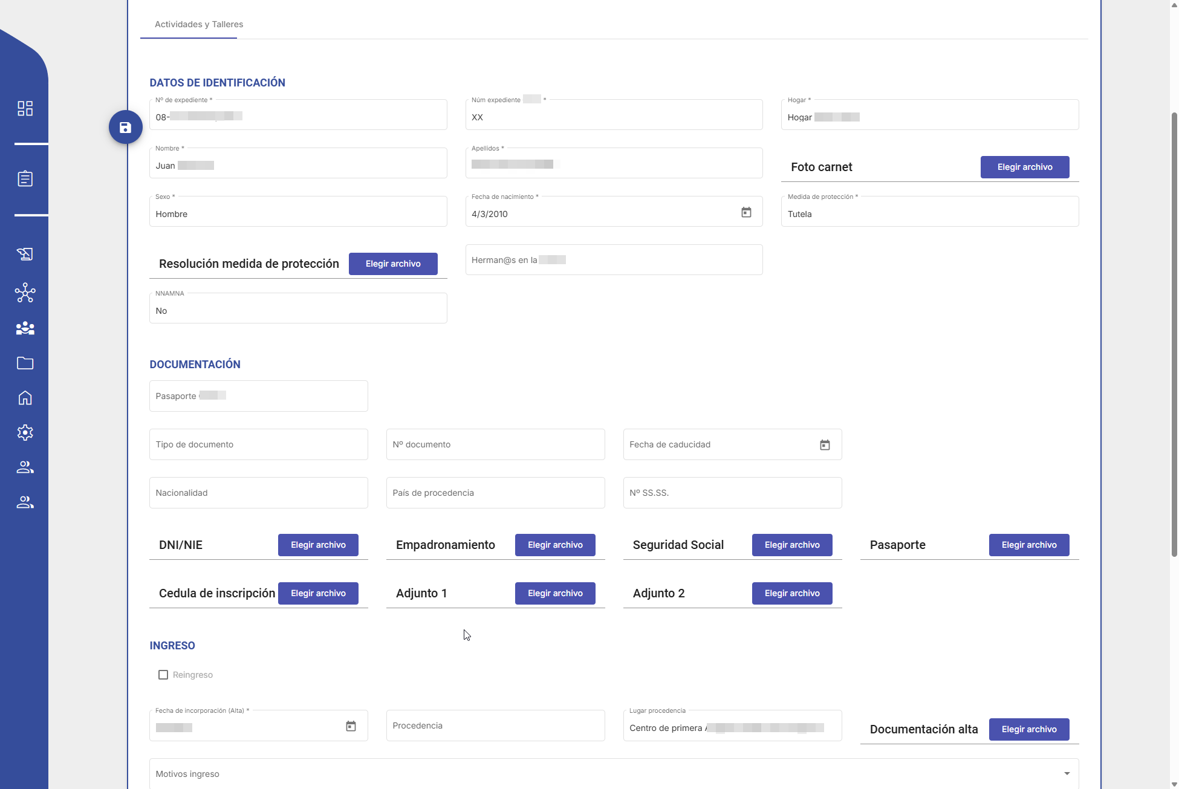The height and width of the screenshot is (789, 1179).
Task: Click the Nacionalidad input field
Action: coord(258,493)
